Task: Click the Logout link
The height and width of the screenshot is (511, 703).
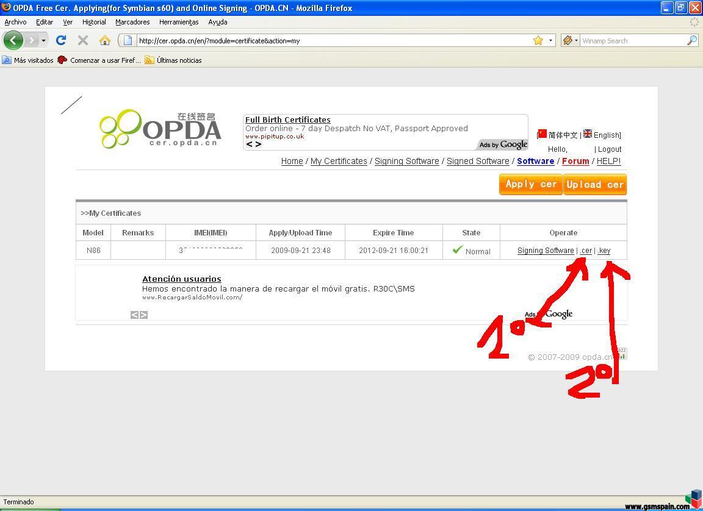Action: [610, 149]
